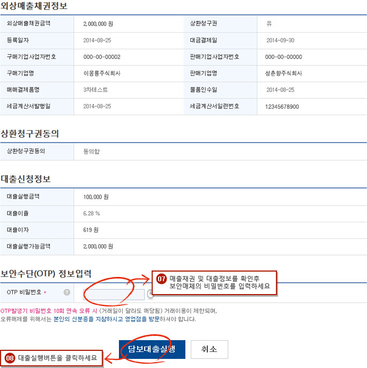Click the 대출실행가능금액 row label
The height and width of the screenshot is (368, 367).
(28, 246)
